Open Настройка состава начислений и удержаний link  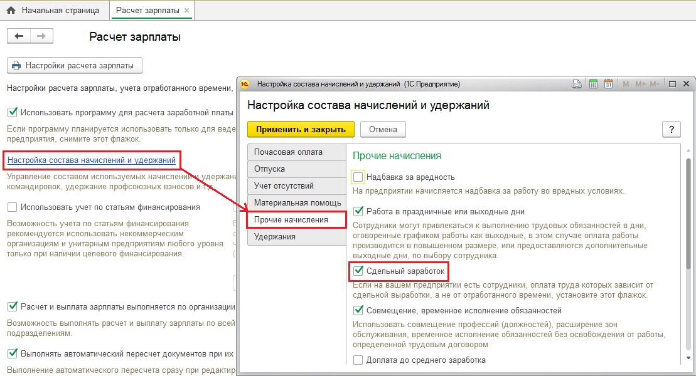[x=92, y=161]
